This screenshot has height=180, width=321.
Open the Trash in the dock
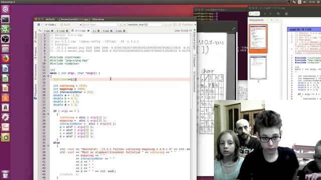6,174
